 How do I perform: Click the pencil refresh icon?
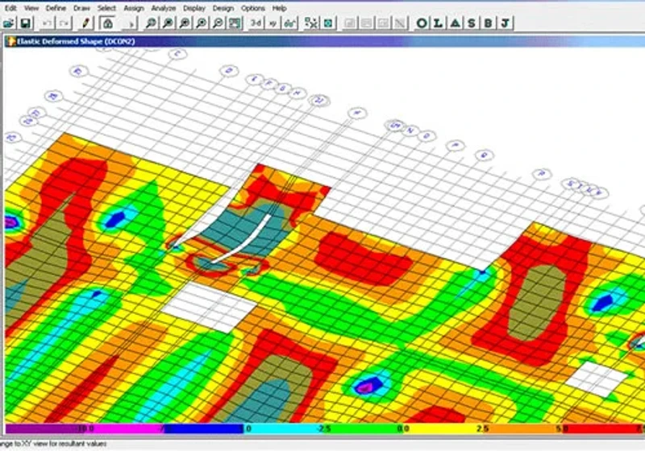point(85,23)
